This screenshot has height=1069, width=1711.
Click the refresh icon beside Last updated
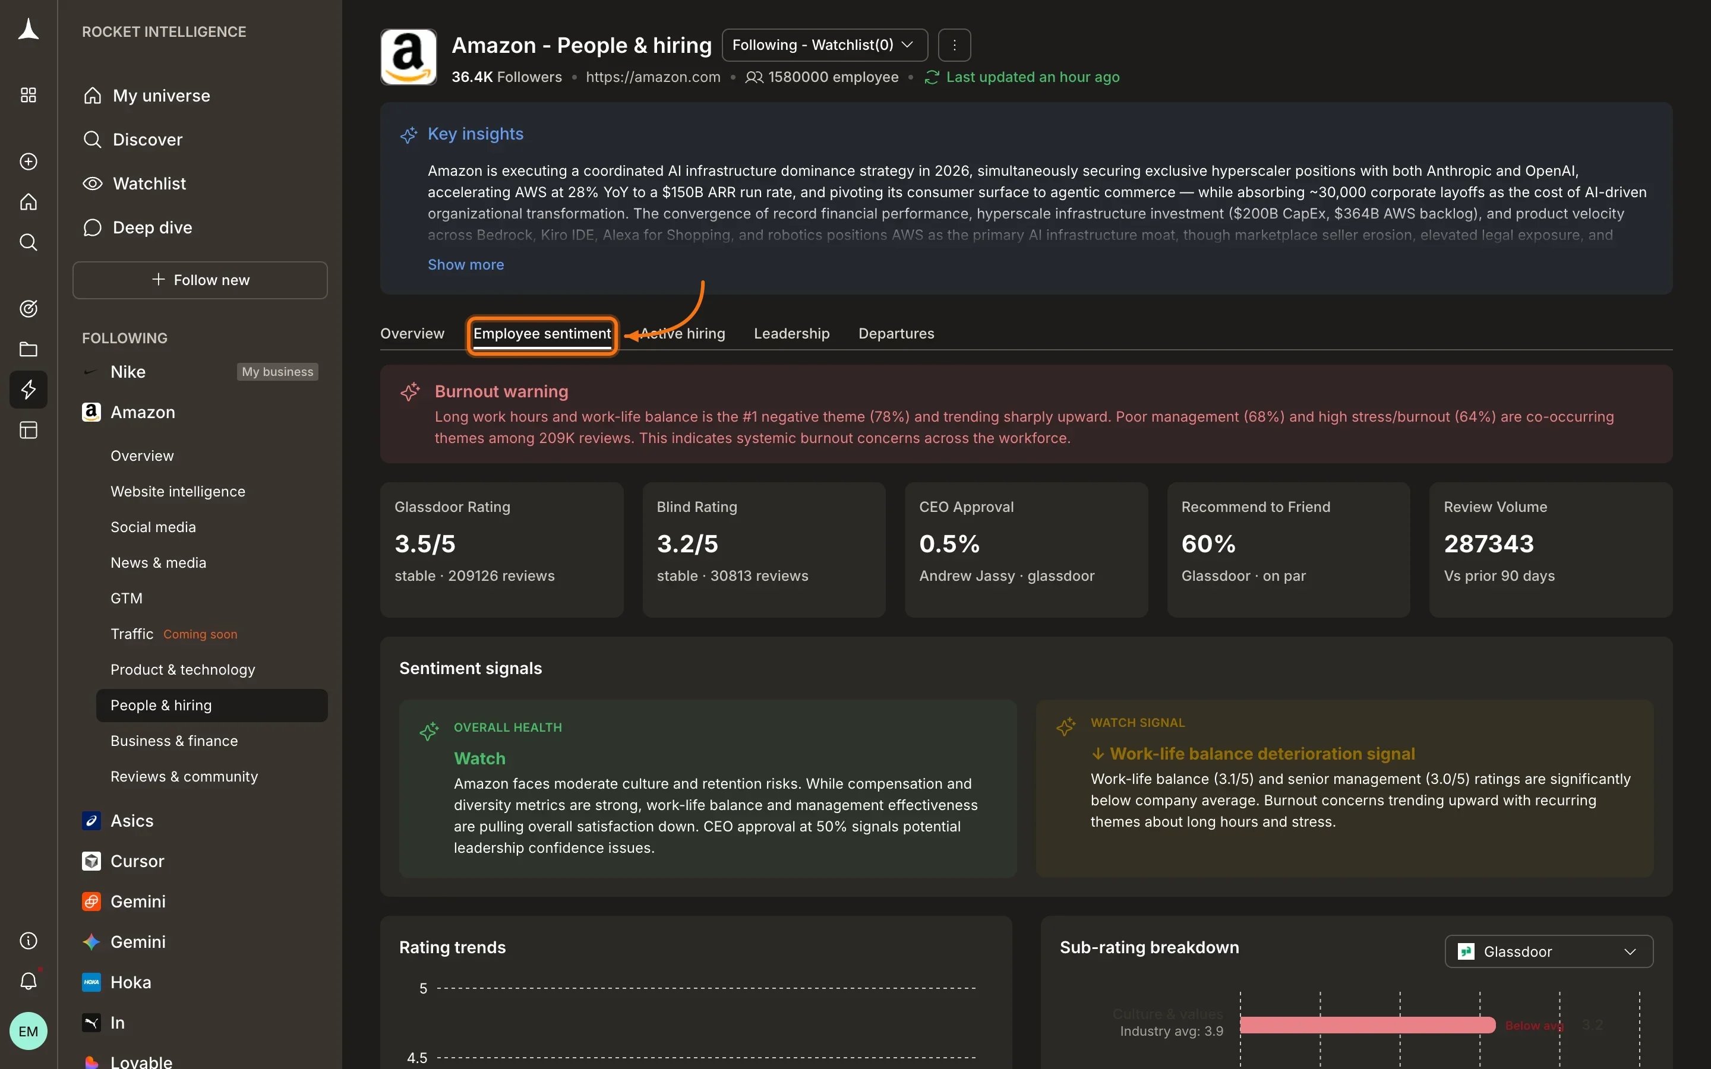[x=931, y=77]
